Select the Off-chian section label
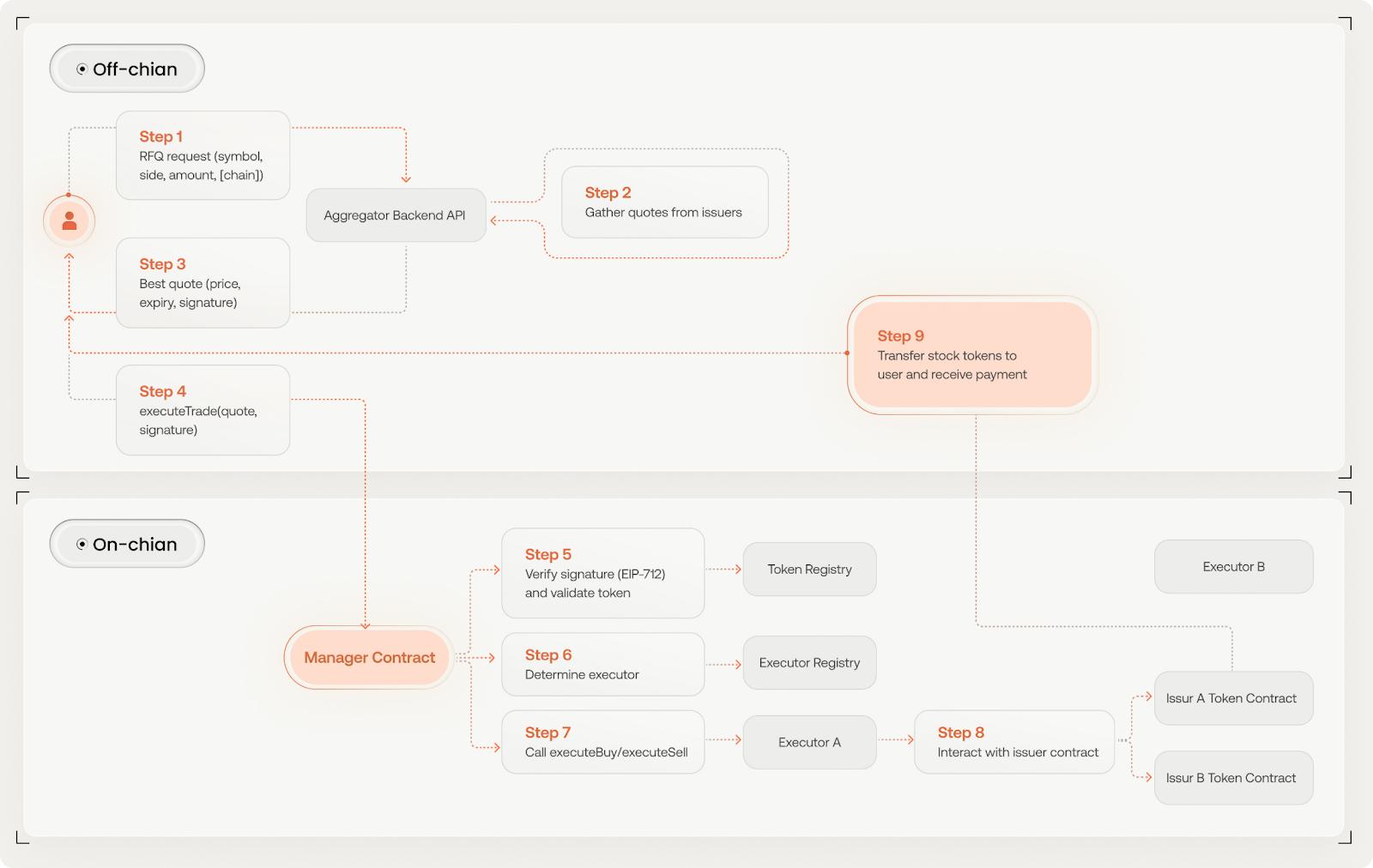Screen dimensions: 1373x868 pos(127,69)
